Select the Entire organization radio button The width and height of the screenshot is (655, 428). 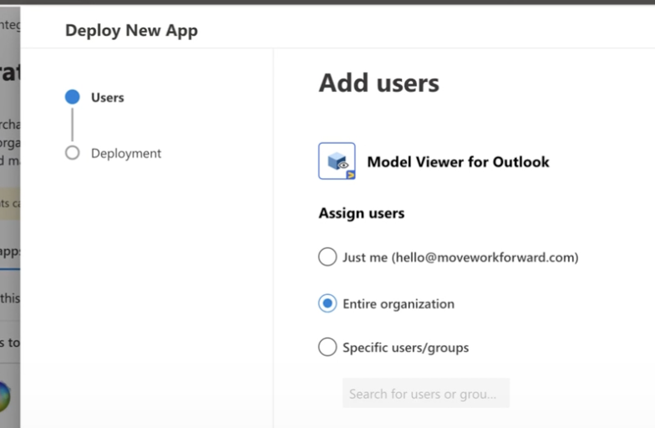pyautogui.click(x=327, y=303)
